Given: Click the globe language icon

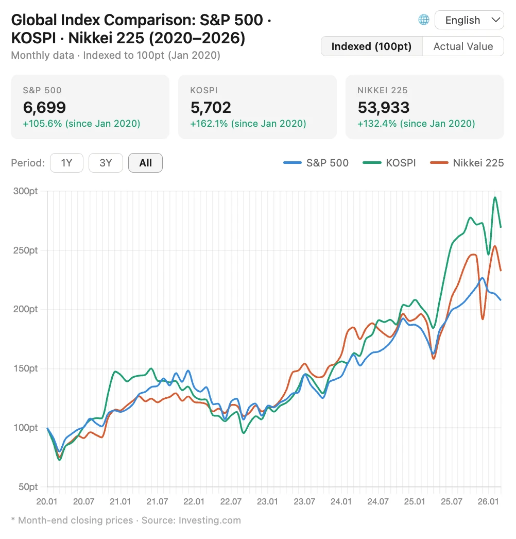Looking at the screenshot, I should click(424, 20).
